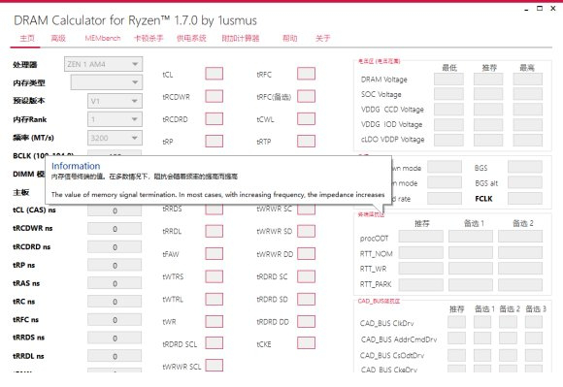Select the tCWL timing result box
The image size is (563, 387).
click(307, 118)
